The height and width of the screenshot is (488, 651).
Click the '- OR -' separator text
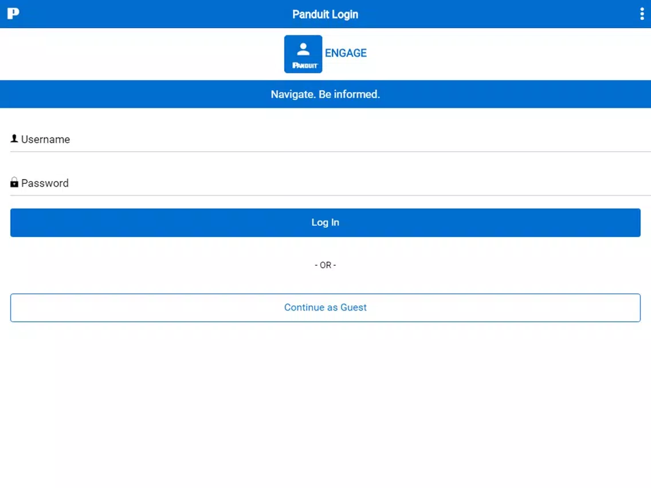(325, 265)
